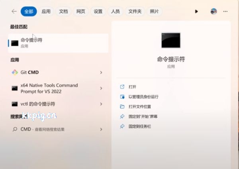Image resolution: width=239 pixels, height=169 pixels.
Task: Choose 以管理员身份运行
Action: [143, 97]
